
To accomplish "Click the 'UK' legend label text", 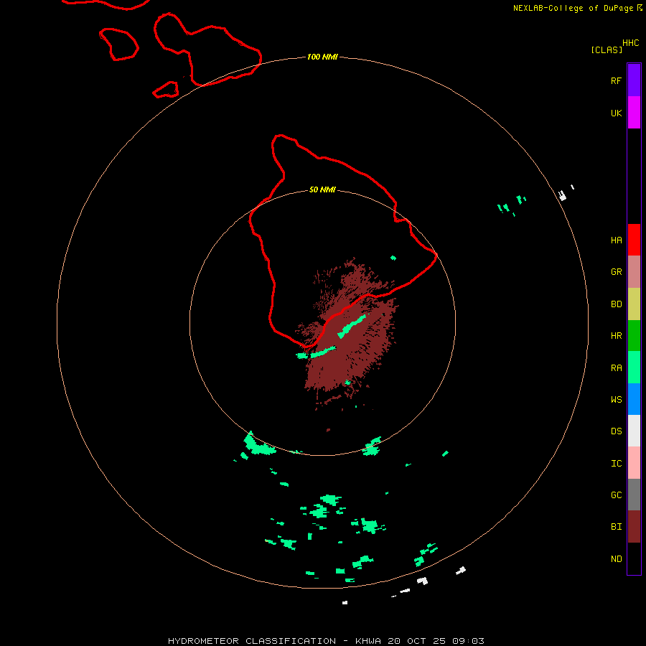I will click(616, 113).
